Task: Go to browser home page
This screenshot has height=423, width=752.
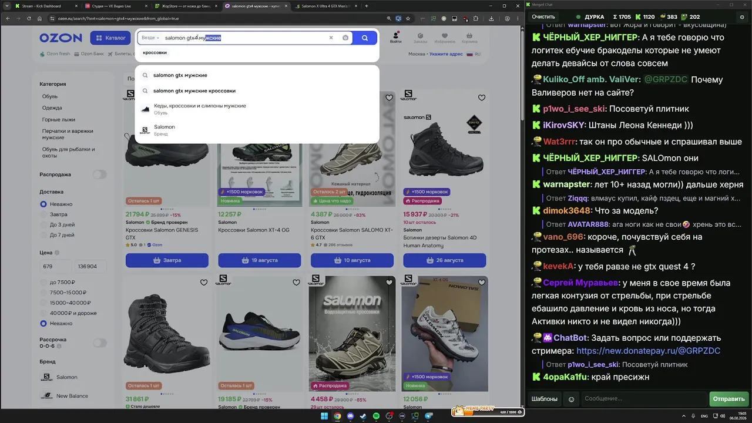Action: coord(39,19)
